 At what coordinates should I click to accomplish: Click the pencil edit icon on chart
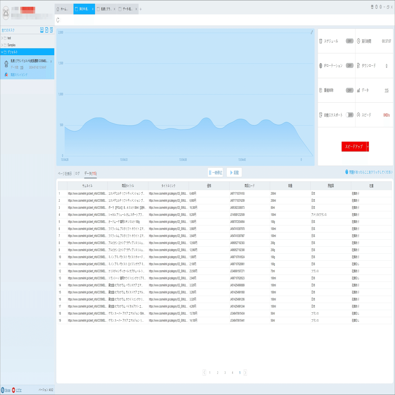click(312, 32)
